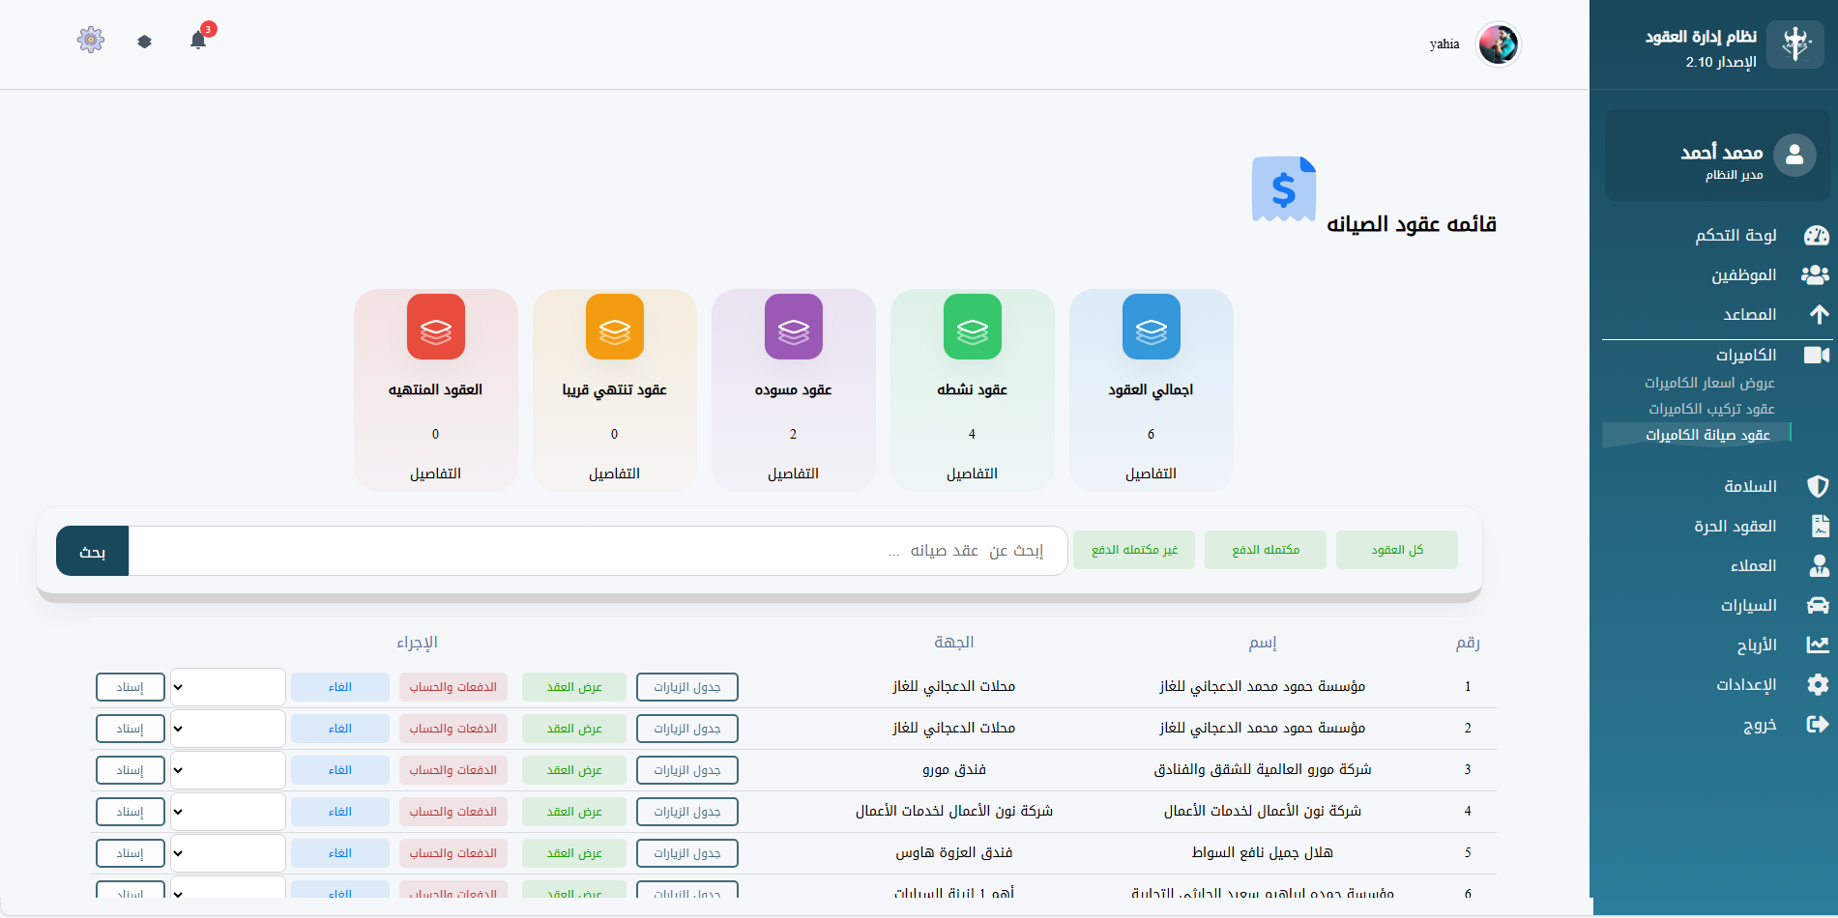Click the بحث search button
1838x918 pixels.
point(91,551)
